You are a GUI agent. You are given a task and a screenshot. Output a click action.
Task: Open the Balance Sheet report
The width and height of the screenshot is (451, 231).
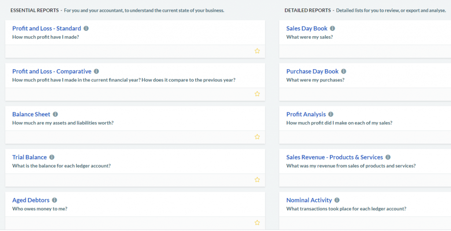[x=31, y=114]
